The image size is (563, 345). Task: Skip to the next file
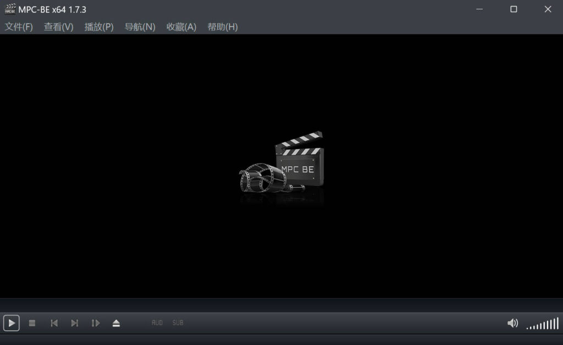74,323
